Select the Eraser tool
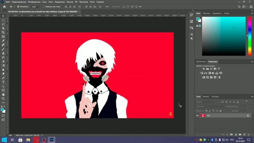This screenshot has width=254, height=143. tap(3, 62)
